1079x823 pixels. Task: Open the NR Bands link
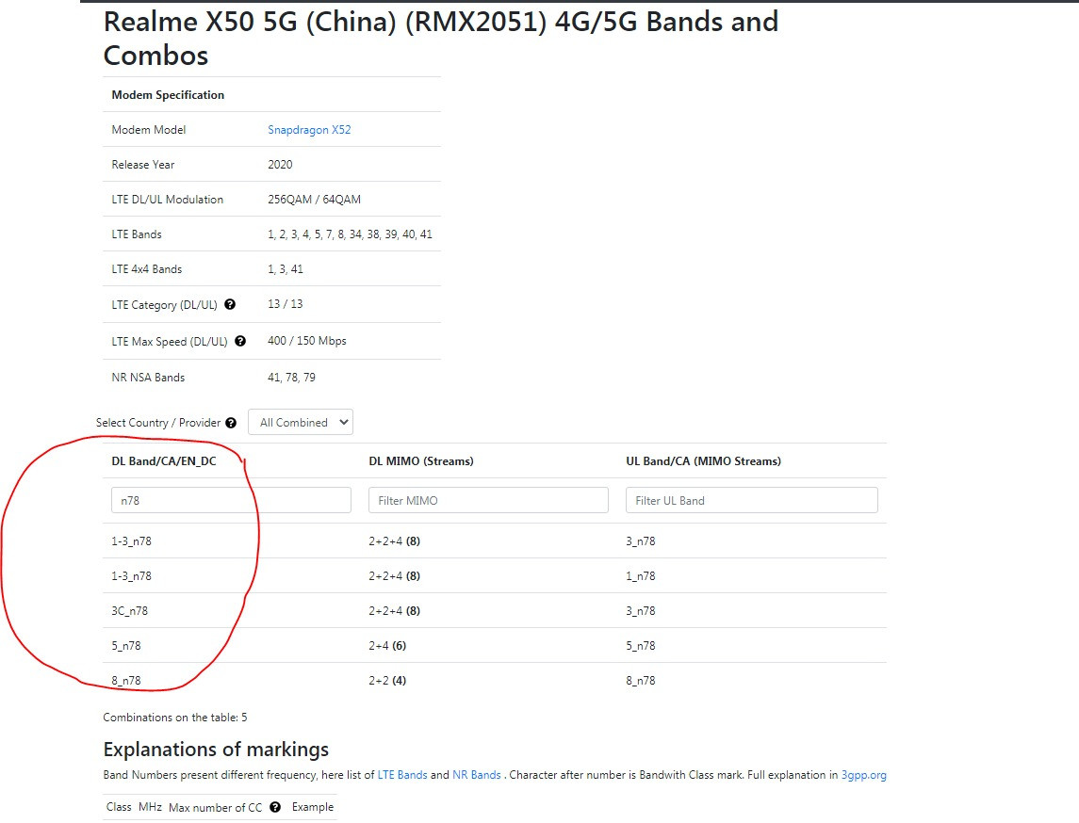click(476, 774)
